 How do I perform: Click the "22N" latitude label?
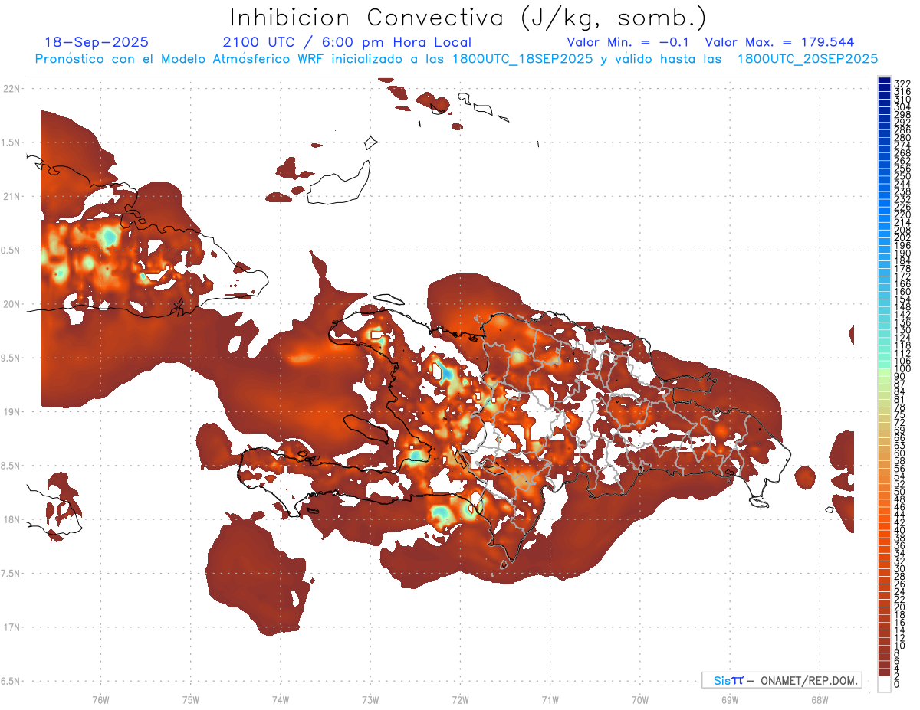[x=11, y=89]
